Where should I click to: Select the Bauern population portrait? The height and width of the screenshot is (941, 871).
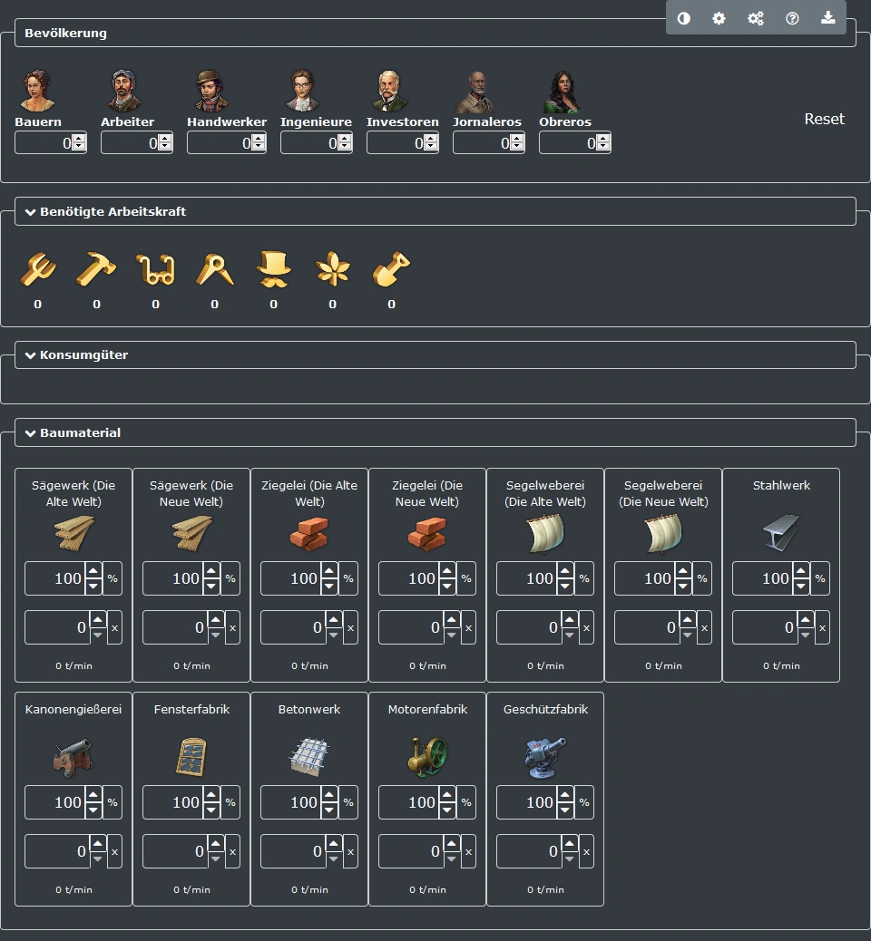pyautogui.click(x=36, y=88)
